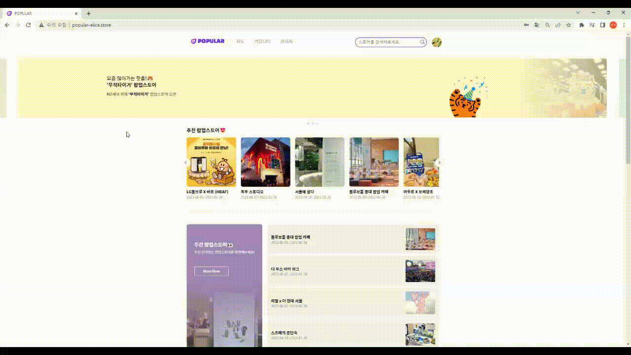Open the tab search chevron in title bar
Viewport: 631px width, 355px height.
[578, 12]
